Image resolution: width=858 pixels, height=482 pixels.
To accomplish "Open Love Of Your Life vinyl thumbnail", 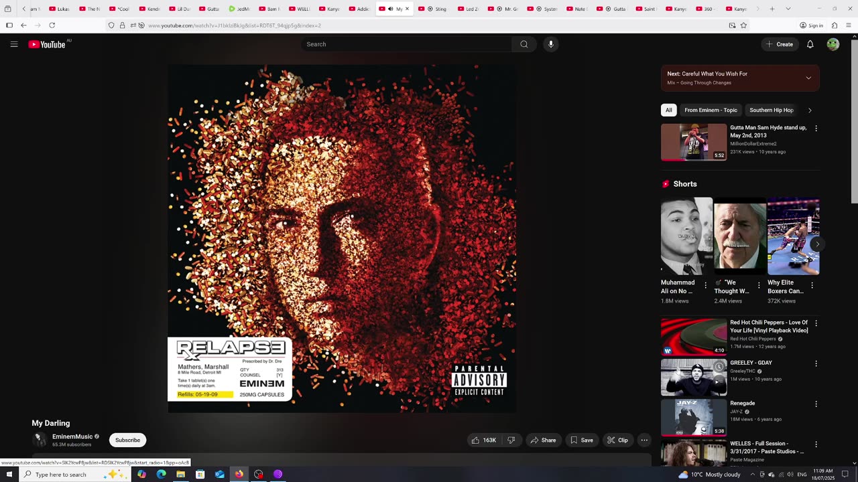I will click(x=694, y=336).
